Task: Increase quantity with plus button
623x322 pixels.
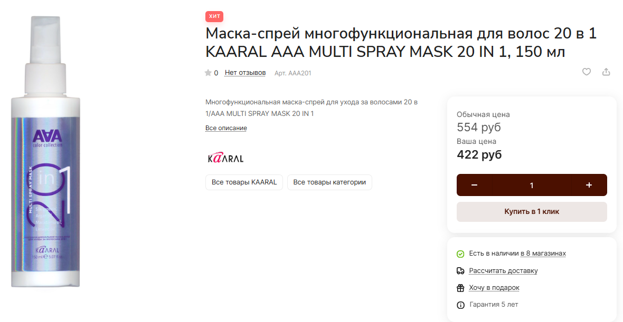Action: click(589, 185)
